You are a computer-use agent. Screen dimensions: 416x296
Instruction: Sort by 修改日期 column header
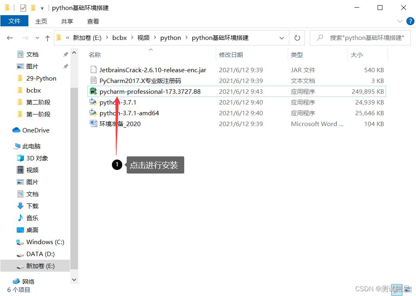tap(231, 55)
